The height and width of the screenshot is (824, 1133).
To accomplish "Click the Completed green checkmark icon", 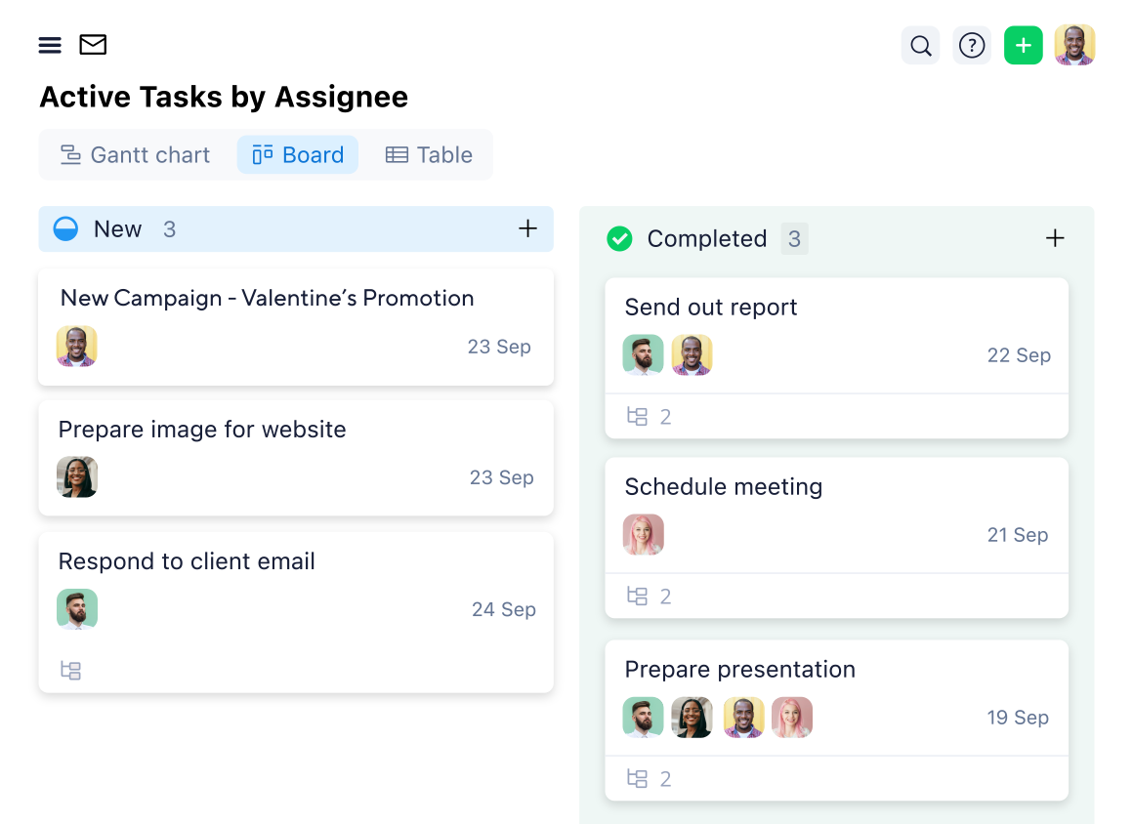I will coord(619,238).
